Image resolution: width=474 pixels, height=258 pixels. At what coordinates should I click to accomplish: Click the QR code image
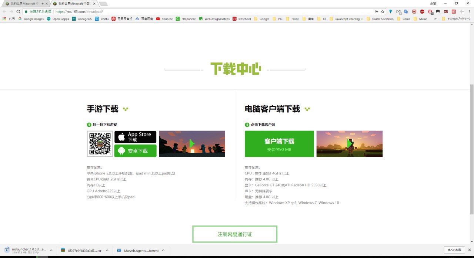(100, 144)
